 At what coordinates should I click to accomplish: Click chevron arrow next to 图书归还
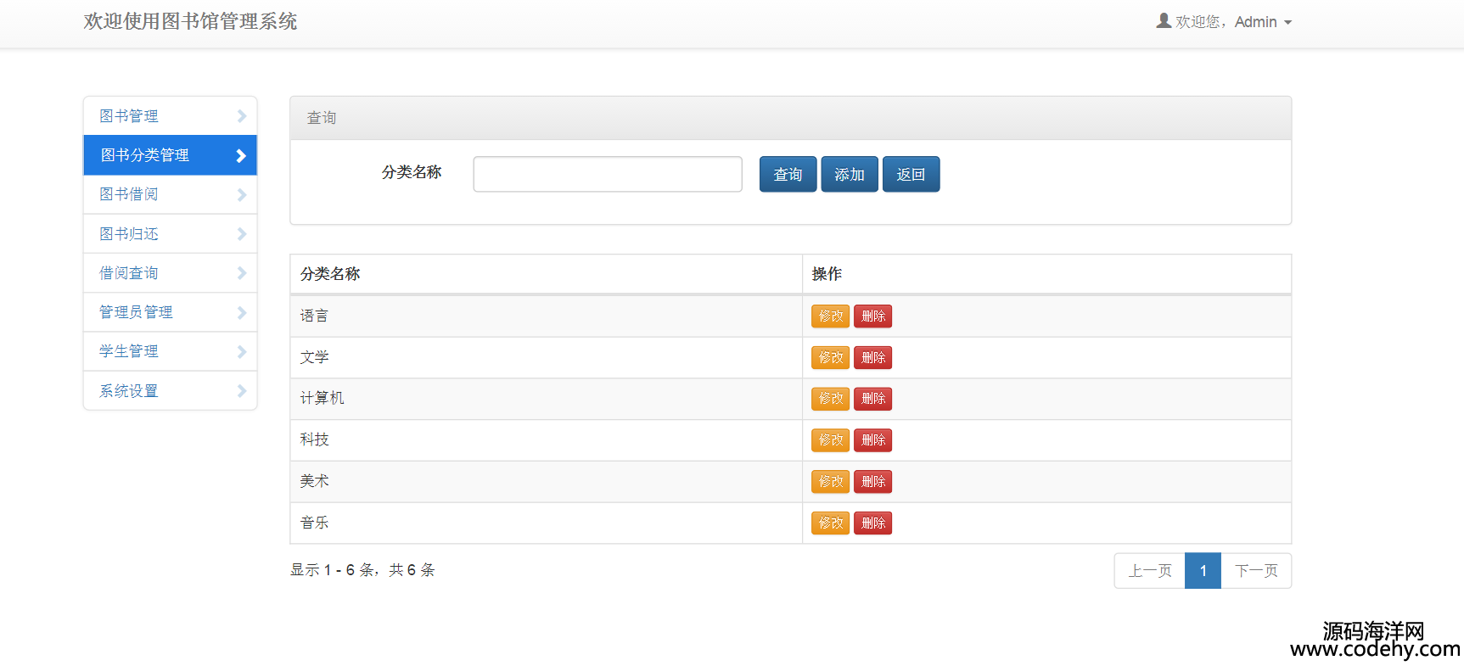[241, 234]
